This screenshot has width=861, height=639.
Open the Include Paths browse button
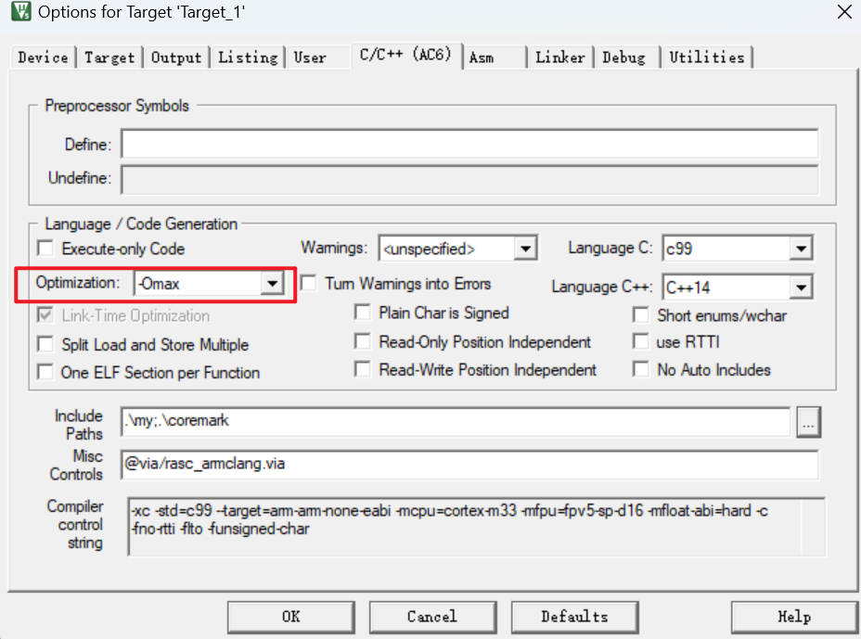pyautogui.click(x=809, y=422)
